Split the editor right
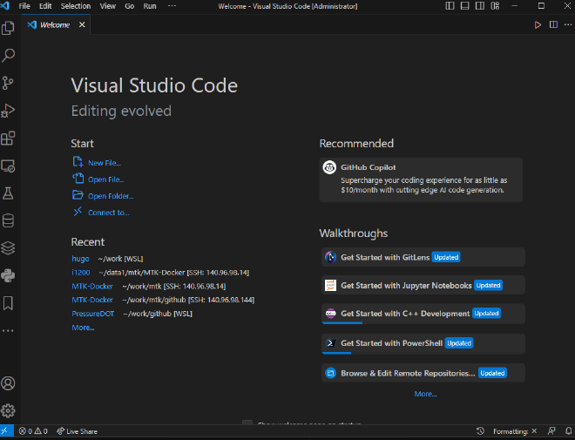575x440 pixels. coord(553,24)
